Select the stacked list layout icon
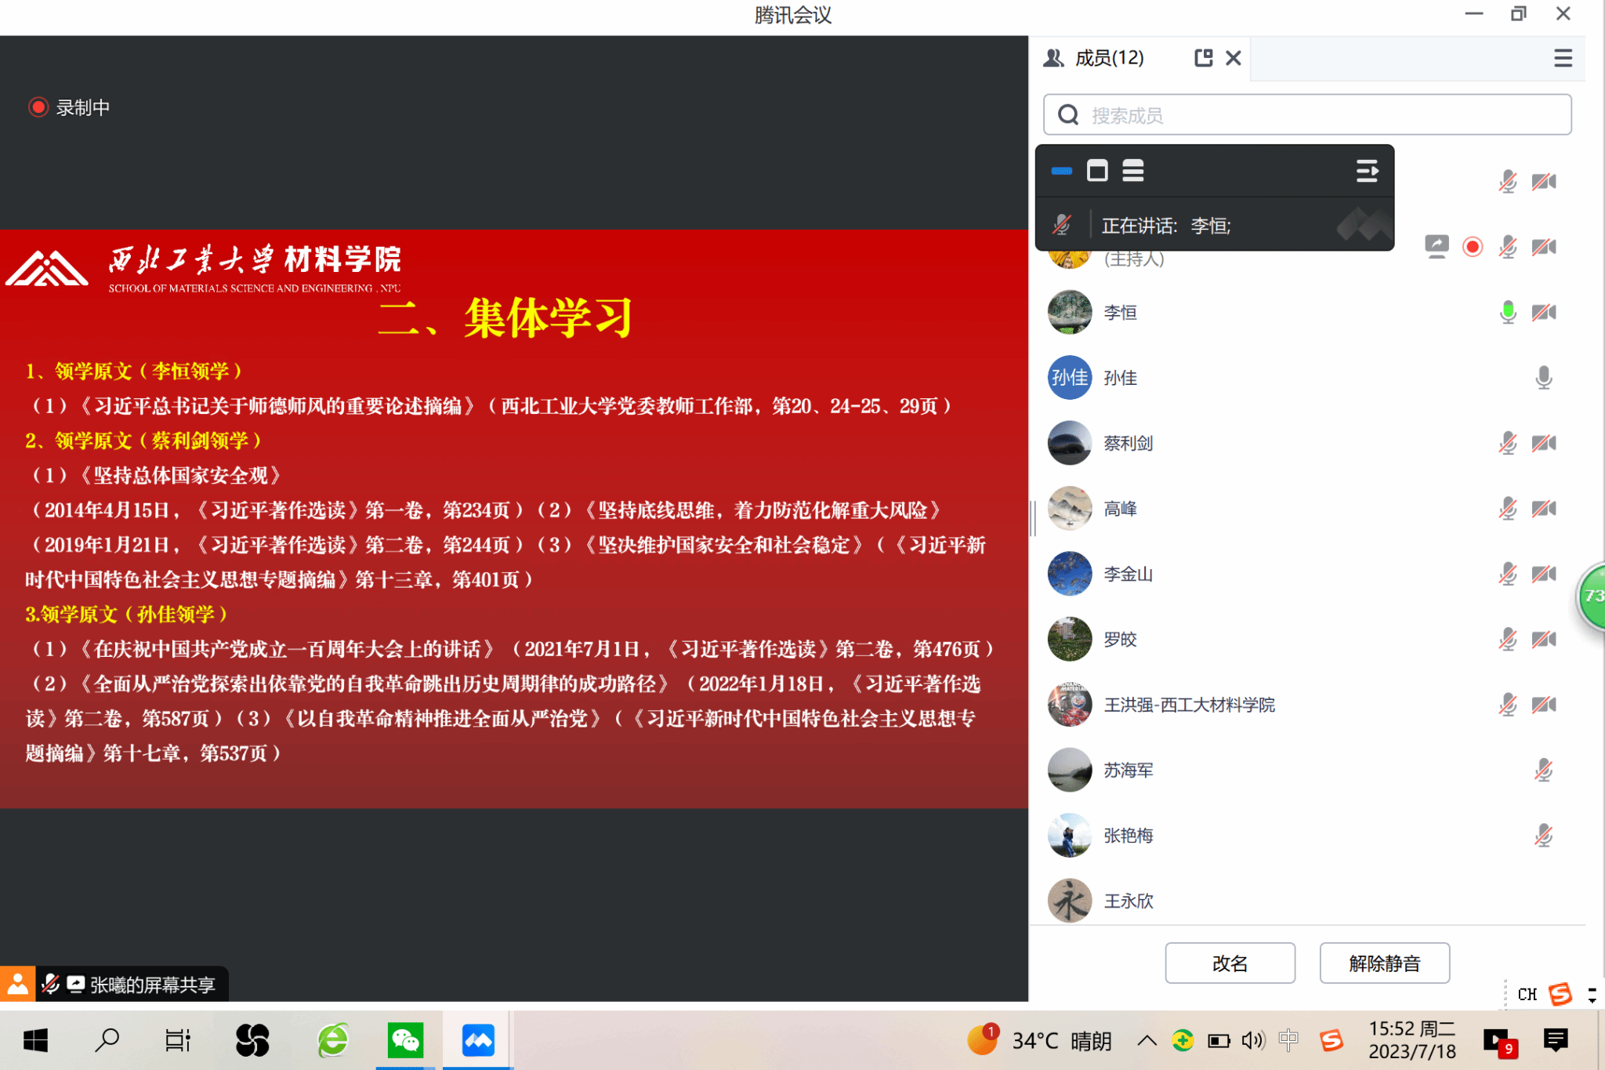The width and height of the screenshot is (1605, 1070). [x=1133, y=171]
